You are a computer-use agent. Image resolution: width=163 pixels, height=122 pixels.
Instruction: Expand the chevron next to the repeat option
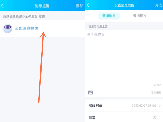159,118
